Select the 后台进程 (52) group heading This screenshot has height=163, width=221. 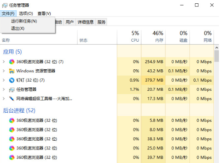click(19, 111)
